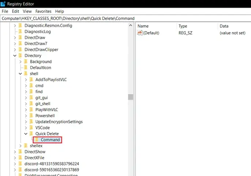Expand the find key

pyautogui.click(x=26, y=92)
